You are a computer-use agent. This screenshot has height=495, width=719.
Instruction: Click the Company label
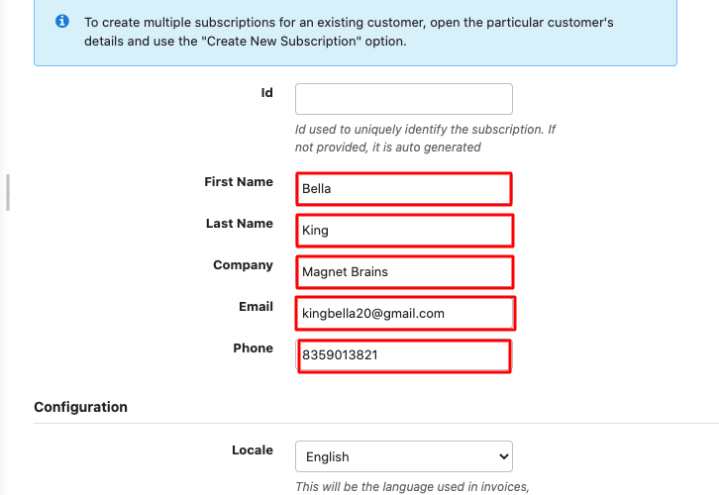coord(243,265)
